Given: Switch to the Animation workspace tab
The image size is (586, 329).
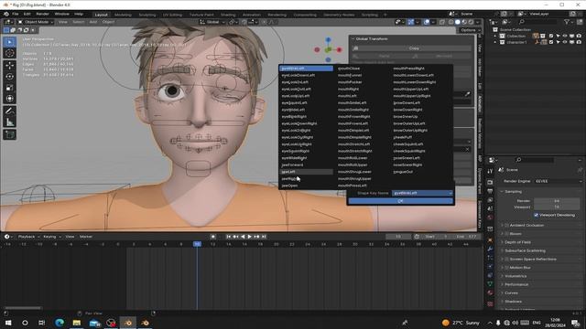Looking at the screenshot, I should click(252, 15).
